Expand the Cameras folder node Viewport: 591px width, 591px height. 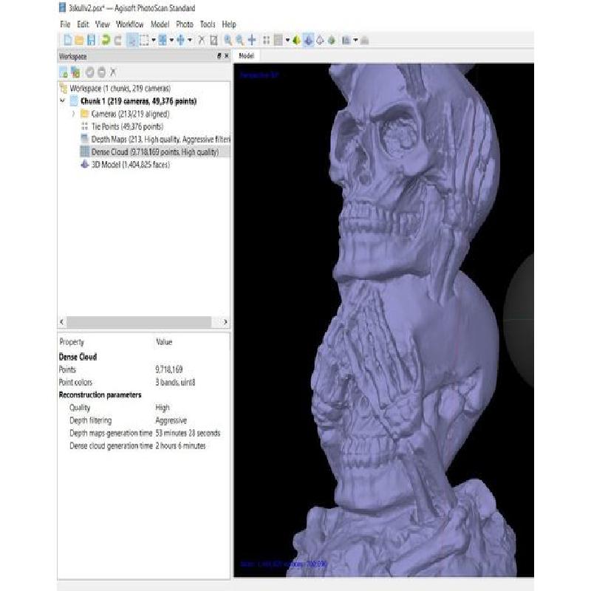(x=73, y=114)
